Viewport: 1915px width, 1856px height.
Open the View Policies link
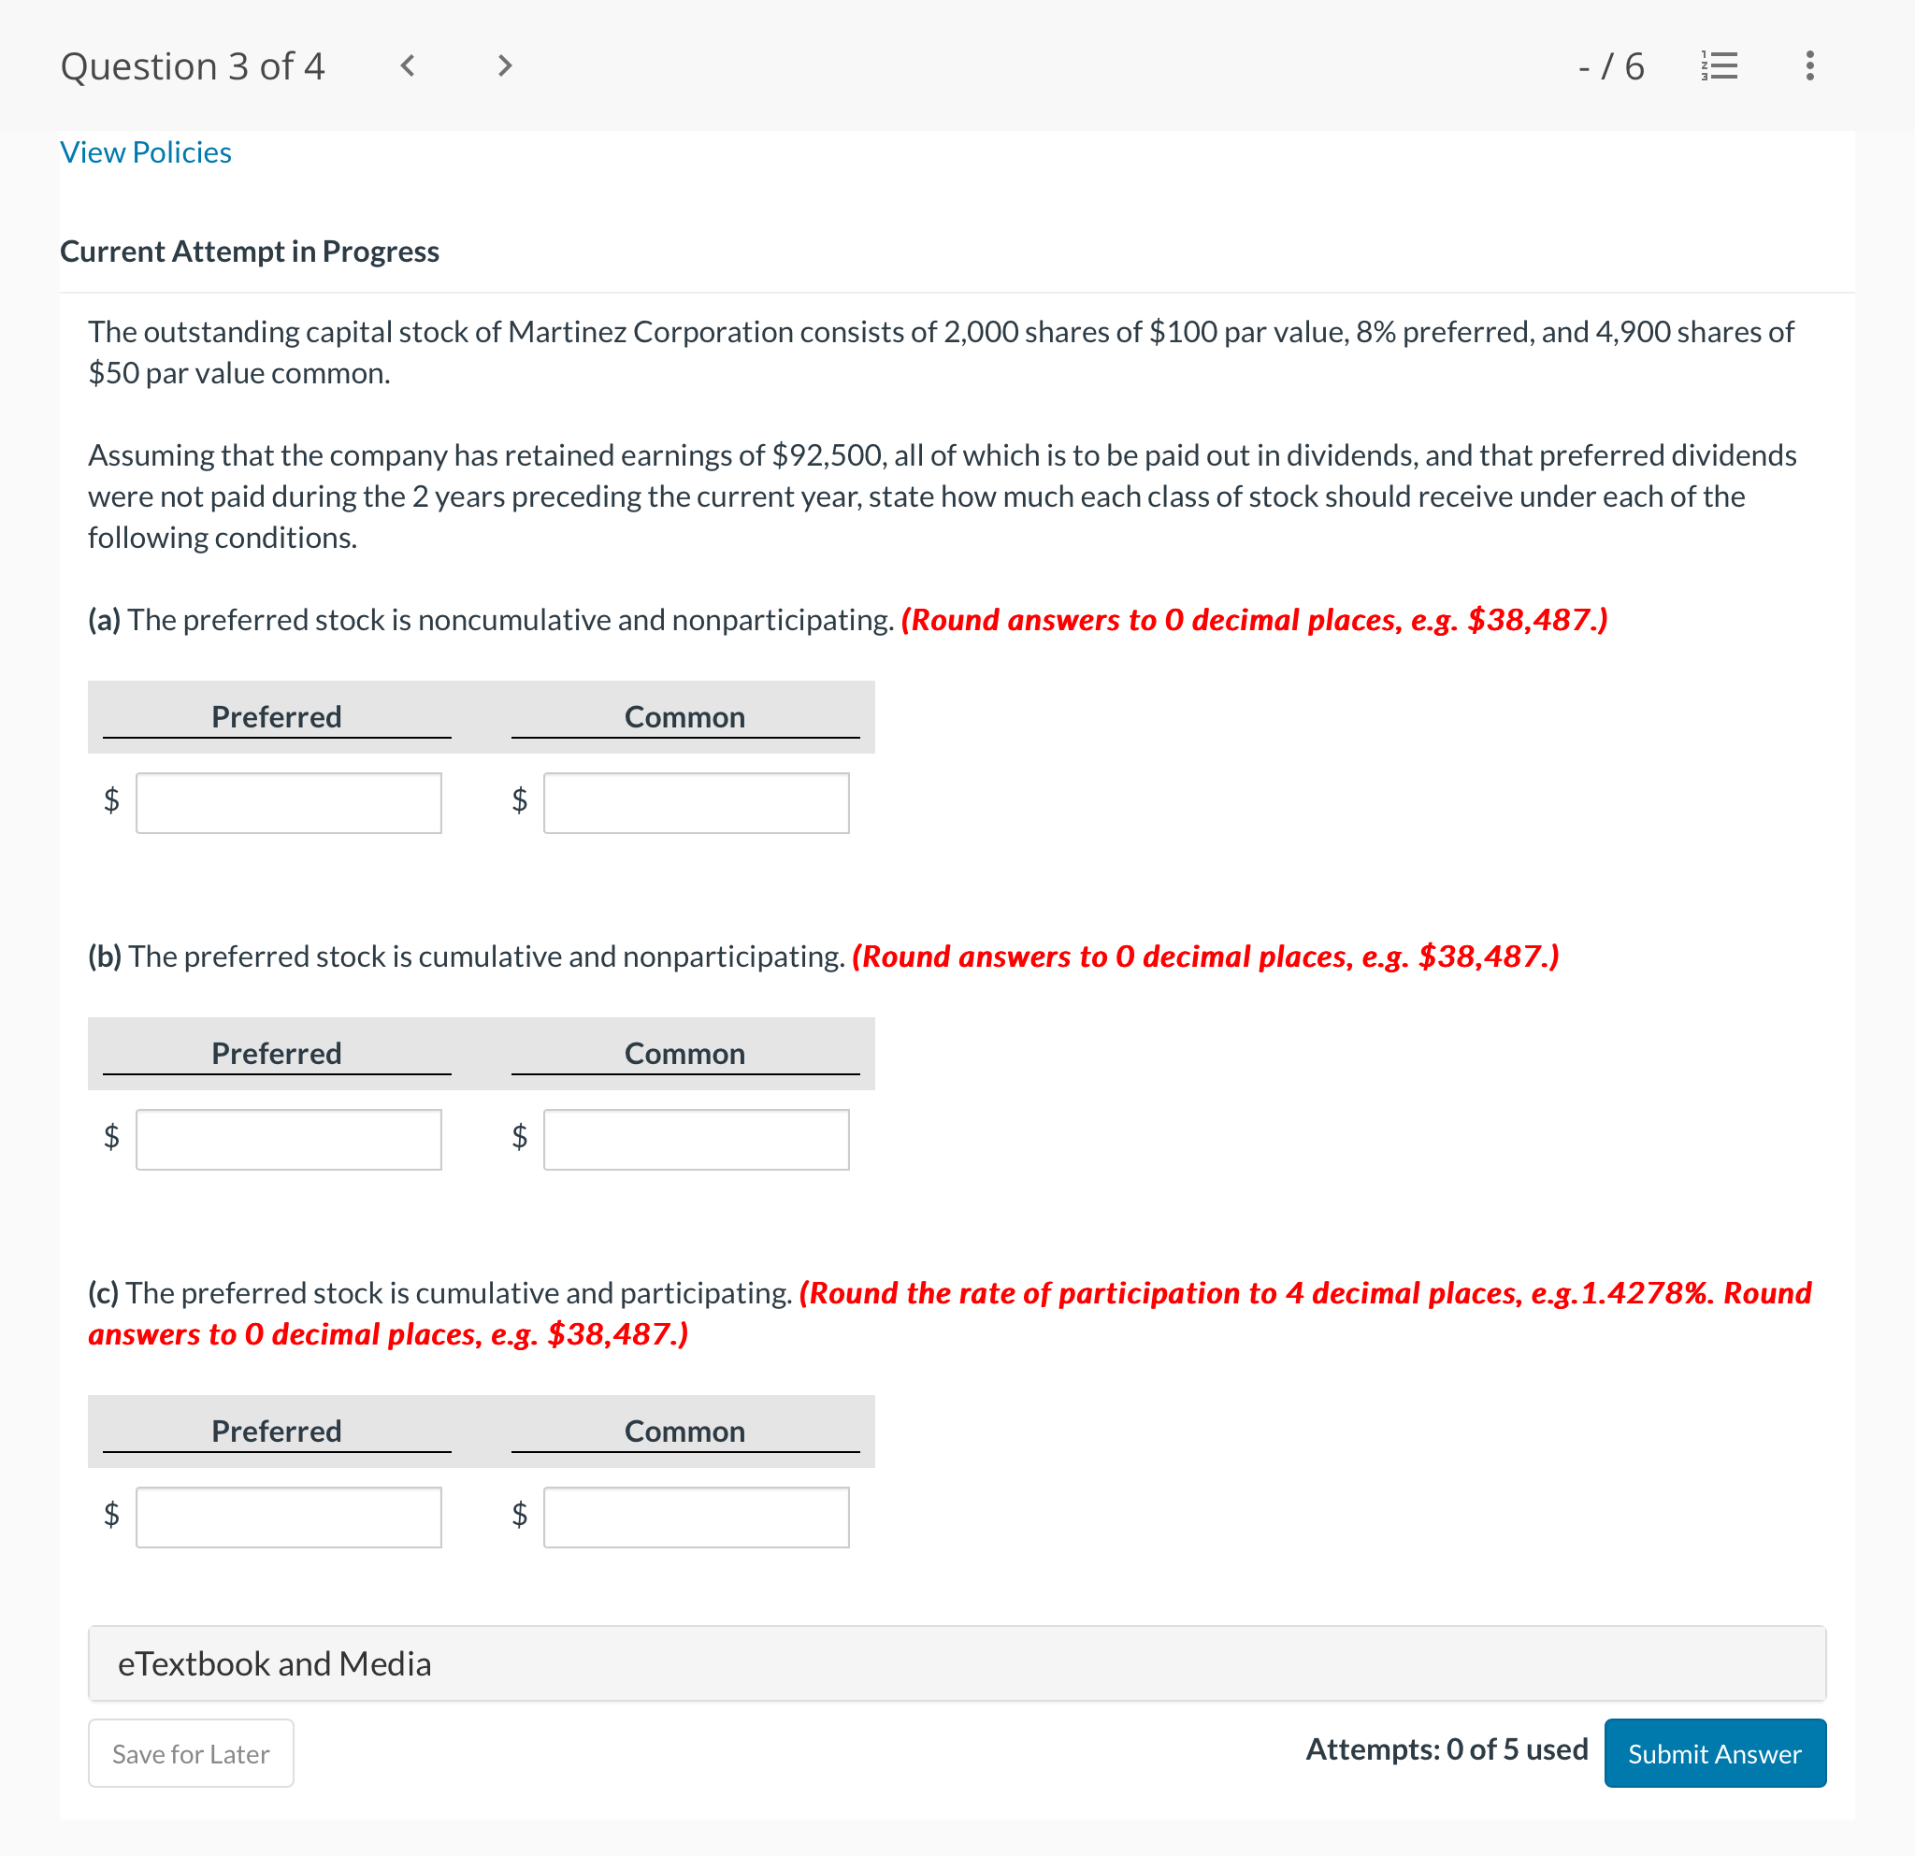[145, 152]
